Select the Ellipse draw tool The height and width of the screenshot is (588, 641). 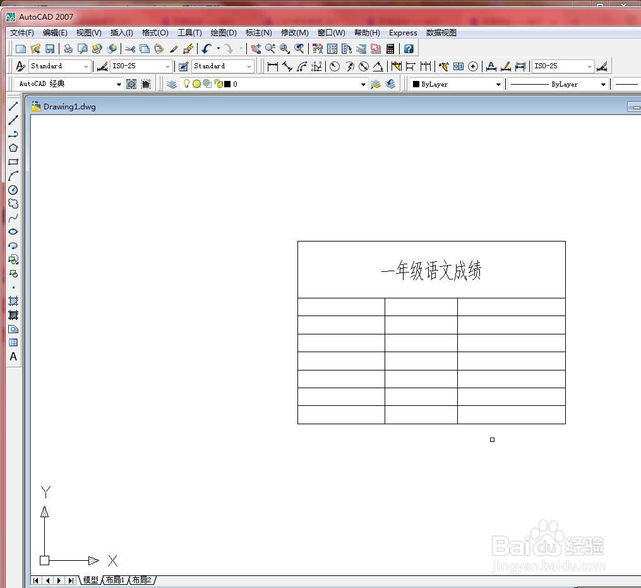point(13,231)
